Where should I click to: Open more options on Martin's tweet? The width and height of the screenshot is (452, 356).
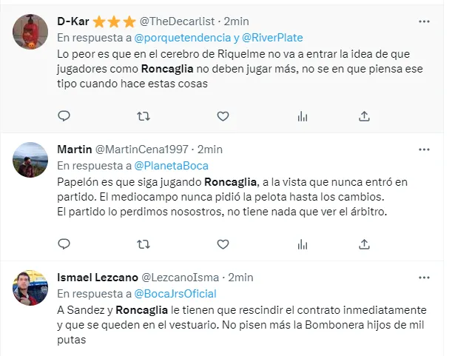click(x=424, y=150)
